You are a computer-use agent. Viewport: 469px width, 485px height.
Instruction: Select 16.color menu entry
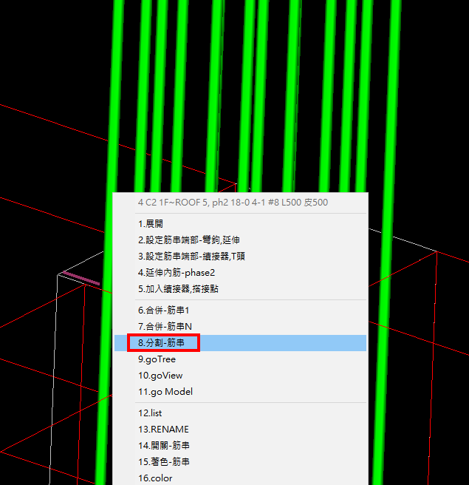[240, 478]
